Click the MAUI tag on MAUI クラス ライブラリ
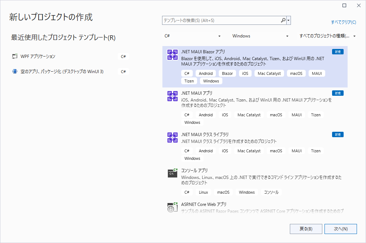Image resolution: width=366 pixels, height=243 pixels. click(296, 151)
